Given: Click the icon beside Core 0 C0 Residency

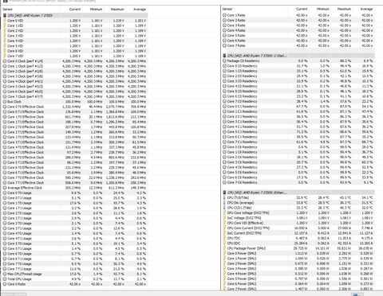Looking at the screenshot, I should (224, 66).
